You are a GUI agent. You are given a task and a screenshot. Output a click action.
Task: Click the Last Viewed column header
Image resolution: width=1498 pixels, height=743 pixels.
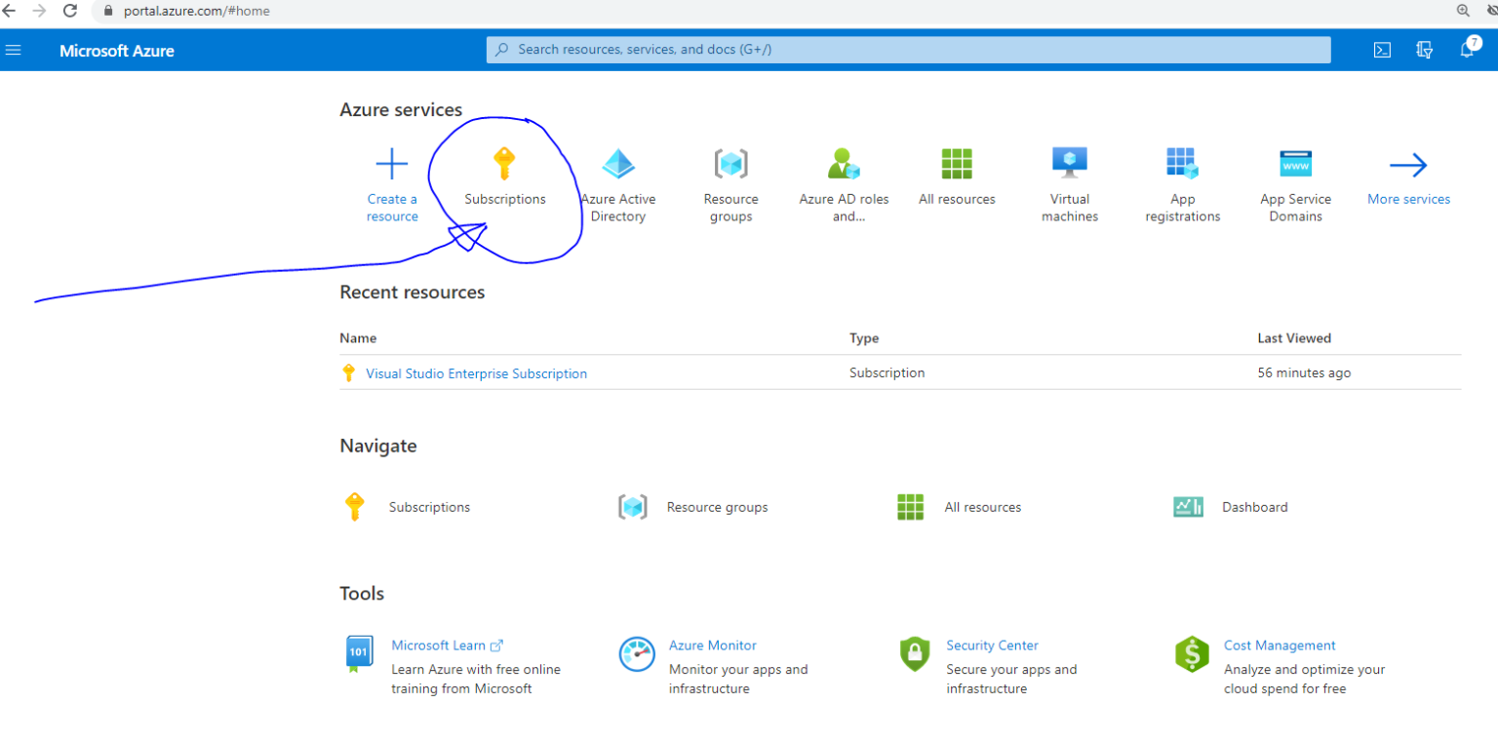1294,338
